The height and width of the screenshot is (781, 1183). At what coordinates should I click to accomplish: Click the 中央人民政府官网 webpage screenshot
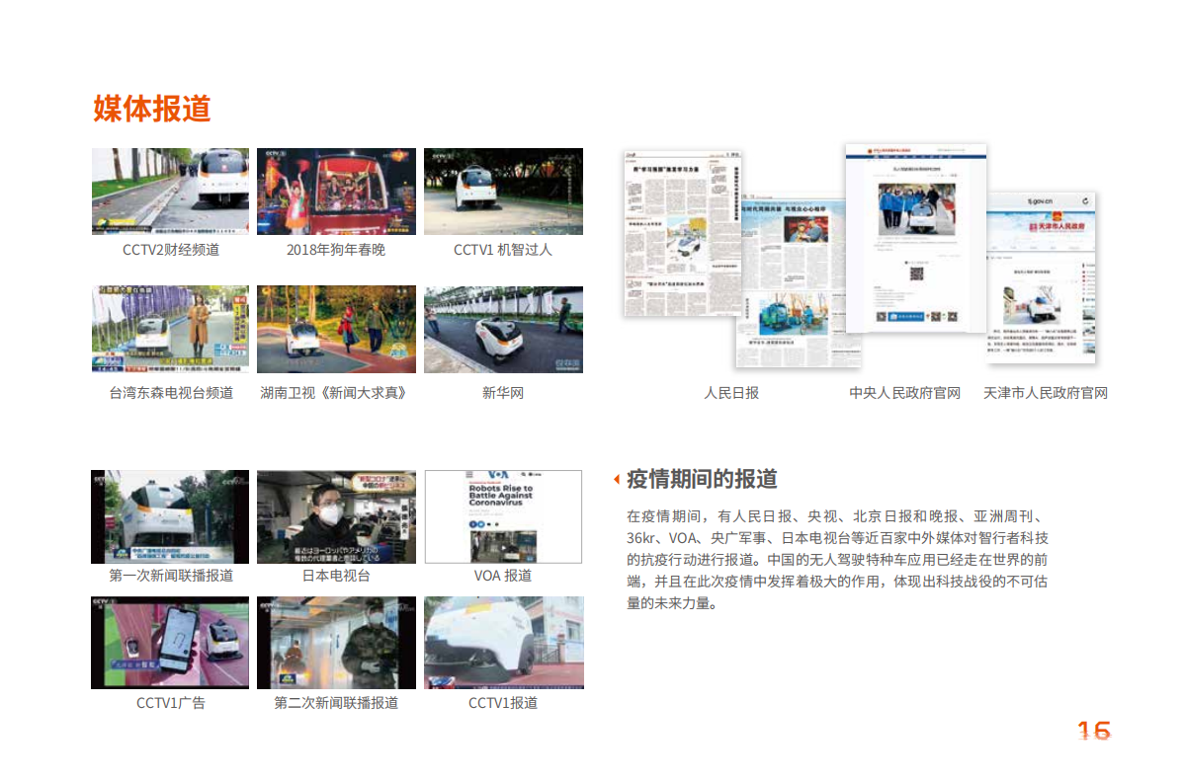[915, 237]
